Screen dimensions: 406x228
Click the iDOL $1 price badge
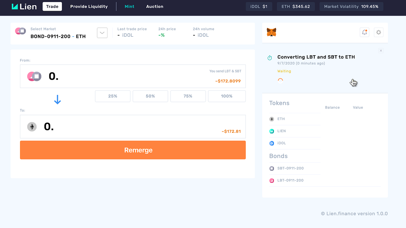click(x=259, y=6)
